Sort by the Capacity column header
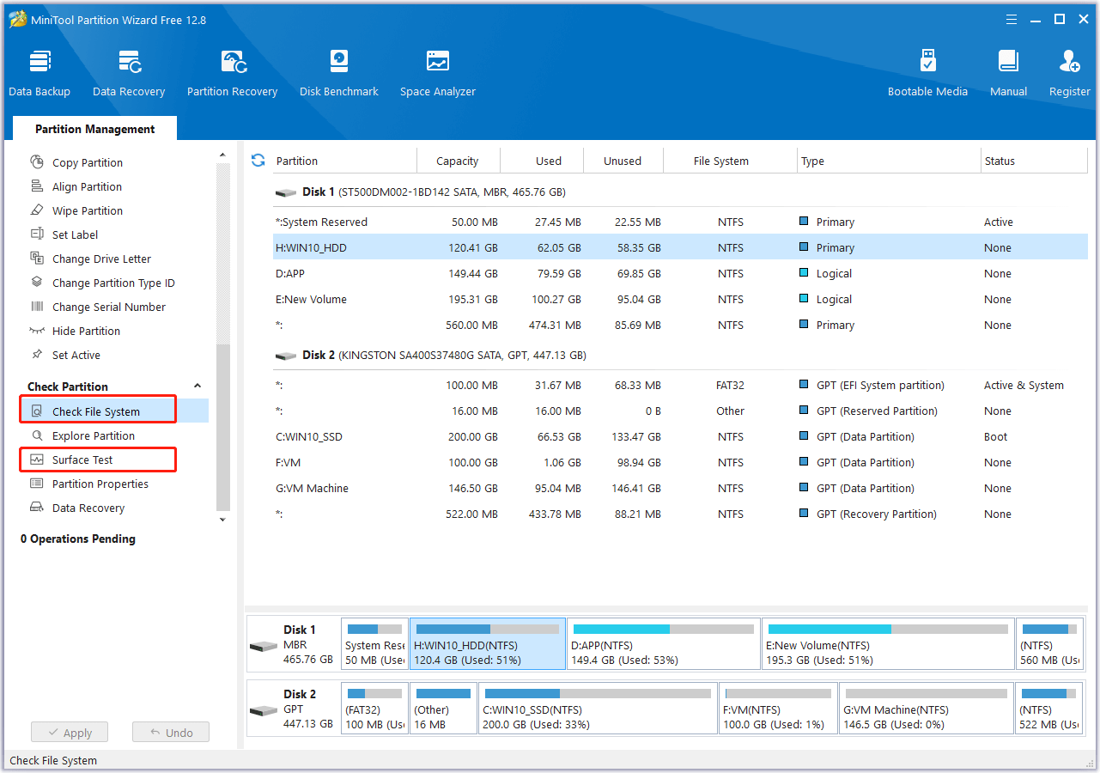 [458, 161]
